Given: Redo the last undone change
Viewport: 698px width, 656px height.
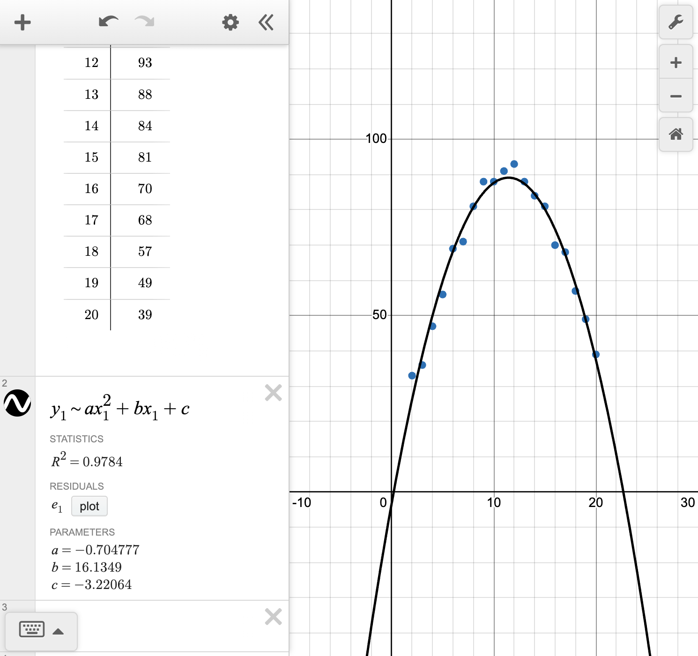Looking at the screenshot, I should 143,22.
